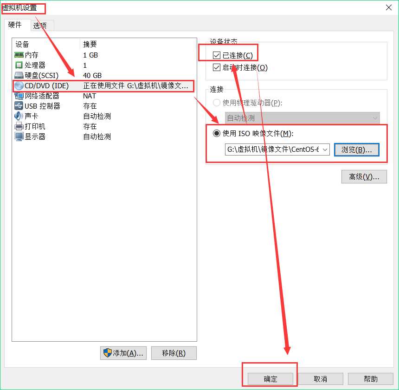Select the sound card (声卡) speaker icon

click(19, 116)
